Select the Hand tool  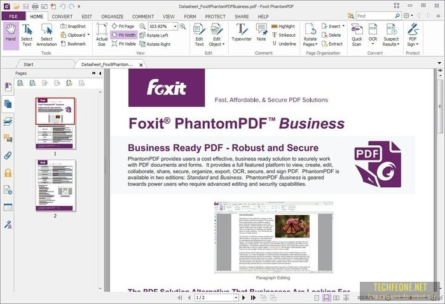point(11,36)
